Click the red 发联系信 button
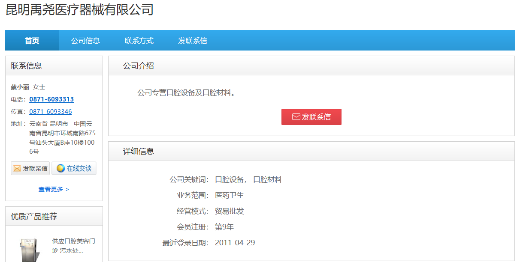This screenshot has height=262, width=520. 311,117
